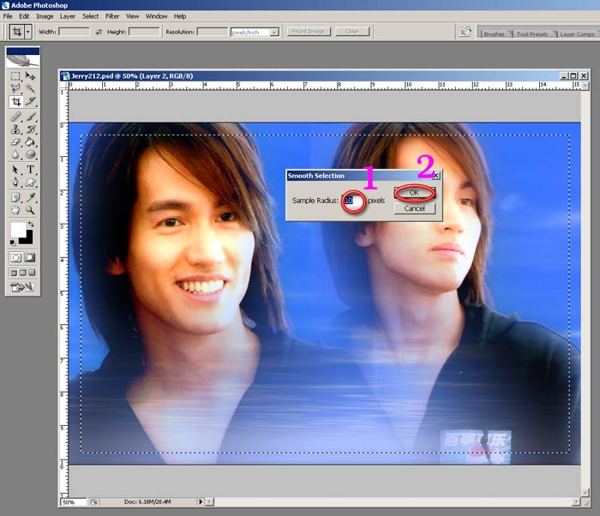Screen dimensions: 600x516
Task: Select the Notes tool
Action: tap(15, 197)
